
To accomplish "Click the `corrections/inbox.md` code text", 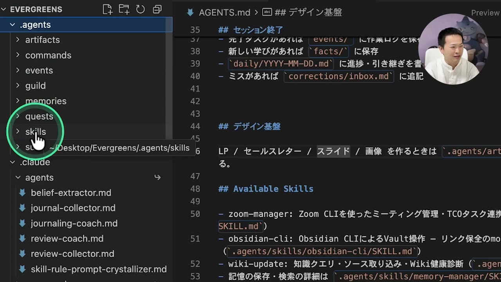I will [x=339, y=76].
